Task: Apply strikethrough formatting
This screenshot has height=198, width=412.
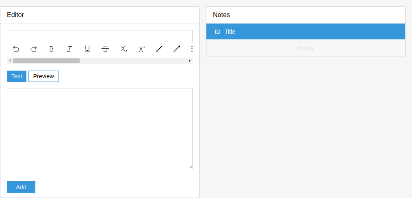Action: tap(105, 49)
